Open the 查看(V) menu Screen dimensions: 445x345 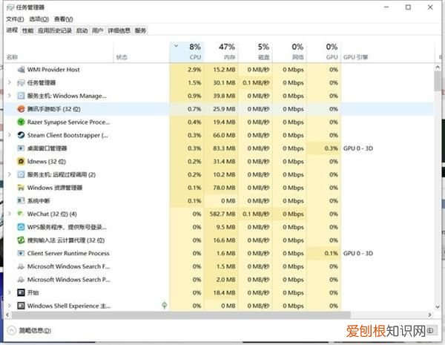[64, 19]
